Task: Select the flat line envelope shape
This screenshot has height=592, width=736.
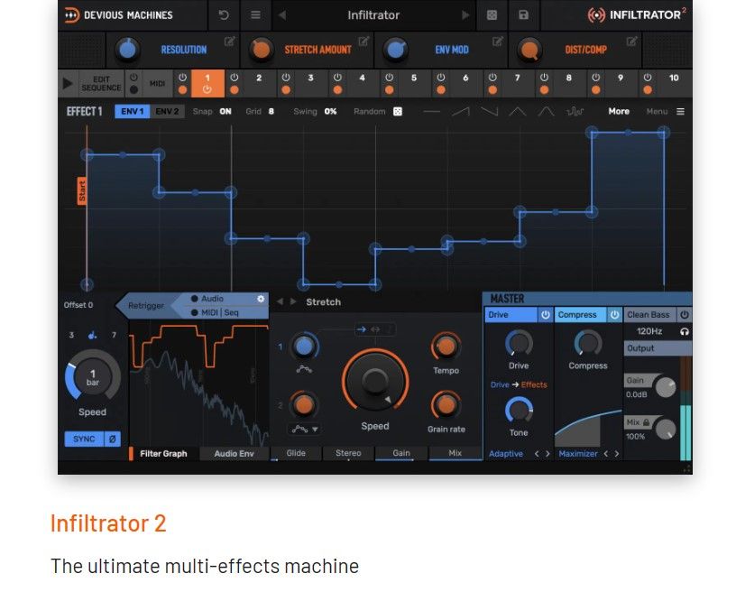Action: tap(432, 112)
